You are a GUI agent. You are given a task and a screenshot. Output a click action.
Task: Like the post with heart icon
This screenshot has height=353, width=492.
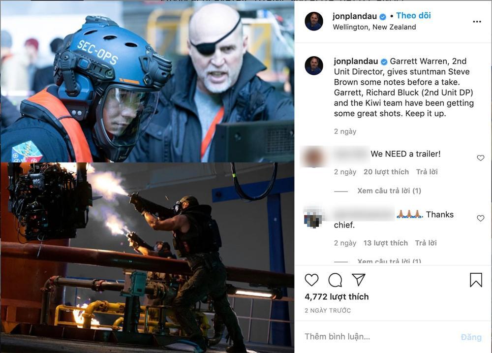point(311,280)
